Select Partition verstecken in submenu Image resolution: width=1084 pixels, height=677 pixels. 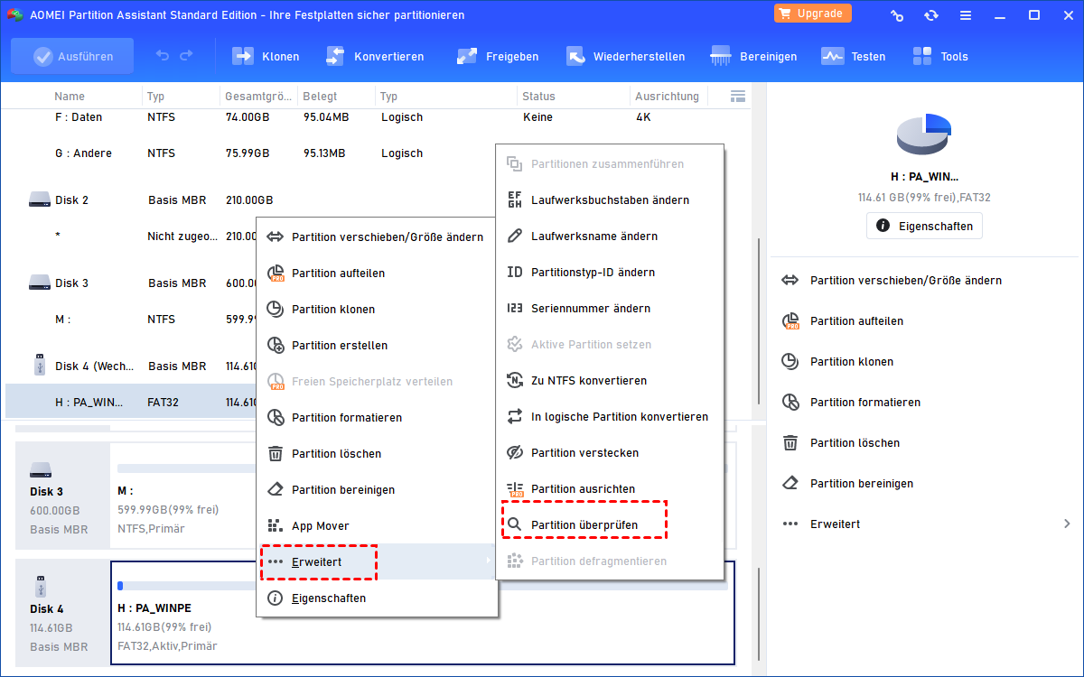610,453
